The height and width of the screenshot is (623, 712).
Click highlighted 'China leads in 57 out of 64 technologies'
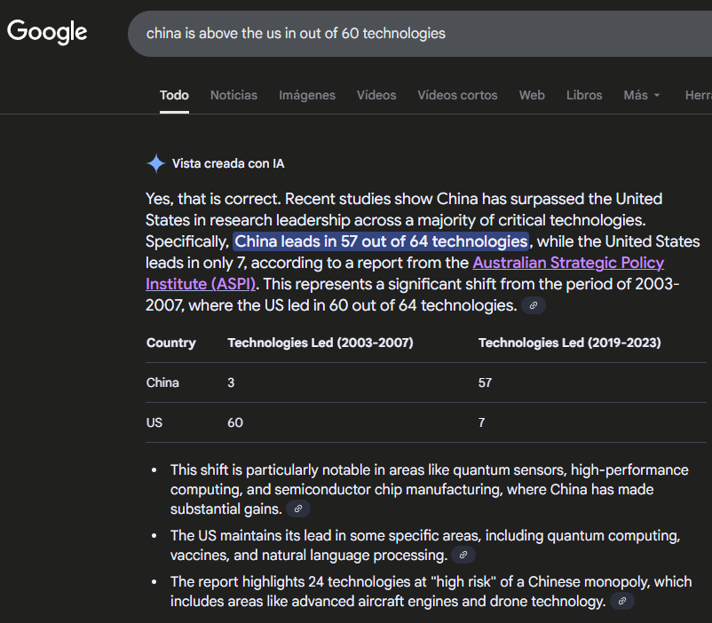(x=381, y=241)
